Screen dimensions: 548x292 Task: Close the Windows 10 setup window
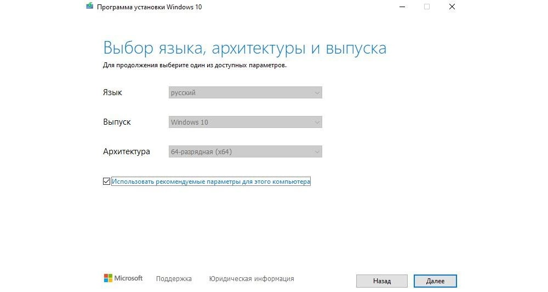tap(452, 7)
